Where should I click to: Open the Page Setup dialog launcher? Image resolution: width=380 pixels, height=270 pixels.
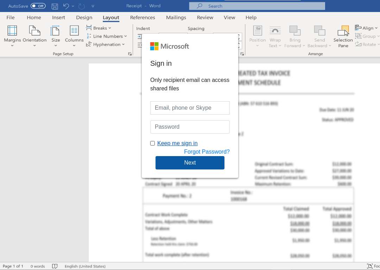coord(130,54)
